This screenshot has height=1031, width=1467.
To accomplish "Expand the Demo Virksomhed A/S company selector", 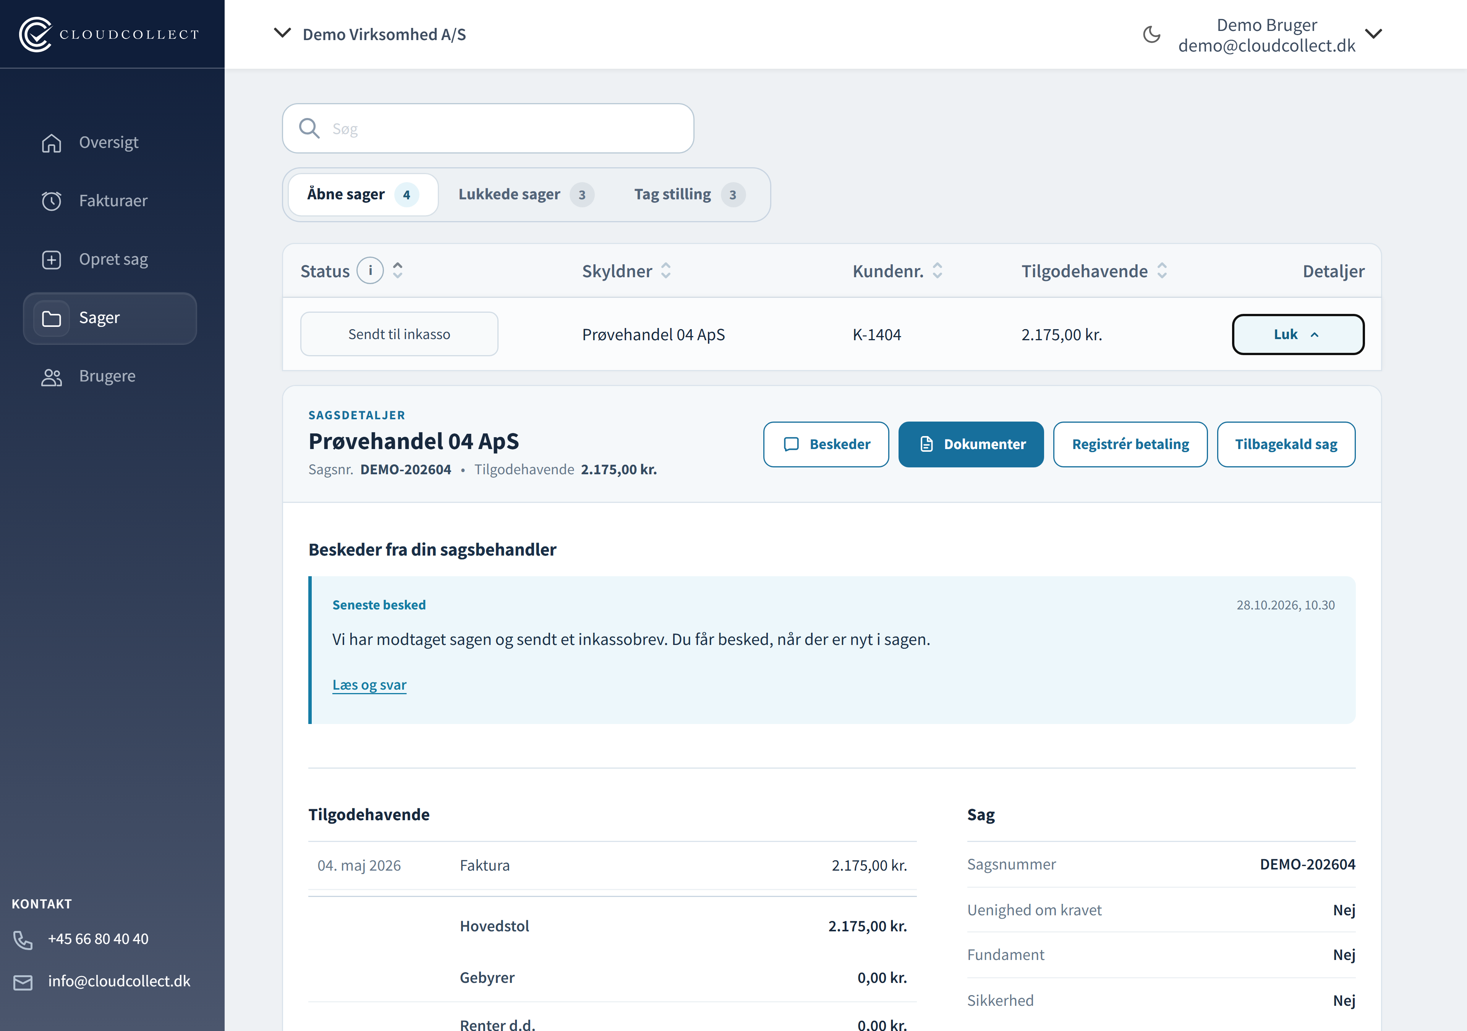I will (x=370, y=34).
